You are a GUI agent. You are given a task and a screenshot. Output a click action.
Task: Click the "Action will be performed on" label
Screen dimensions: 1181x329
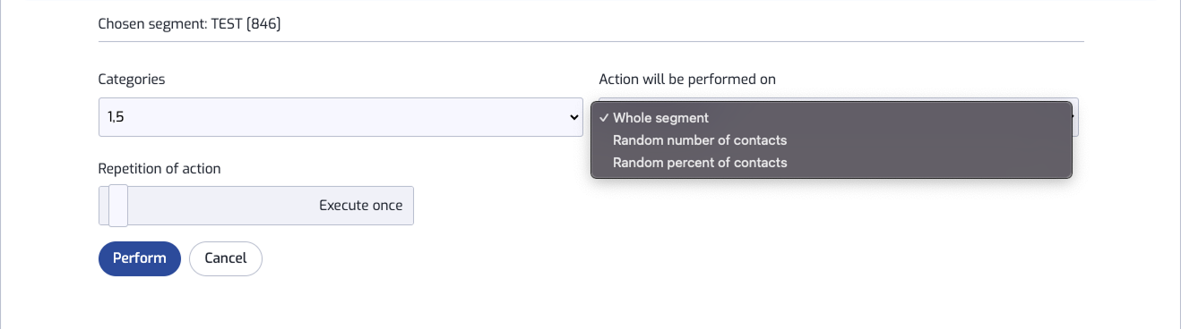[x=687, y=80]
